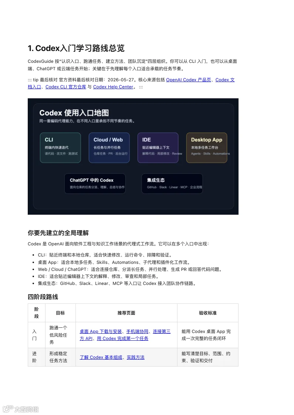Click the 进阶 stage cell
The height and width of the screenshot is (415, 294).
point(37,357)
